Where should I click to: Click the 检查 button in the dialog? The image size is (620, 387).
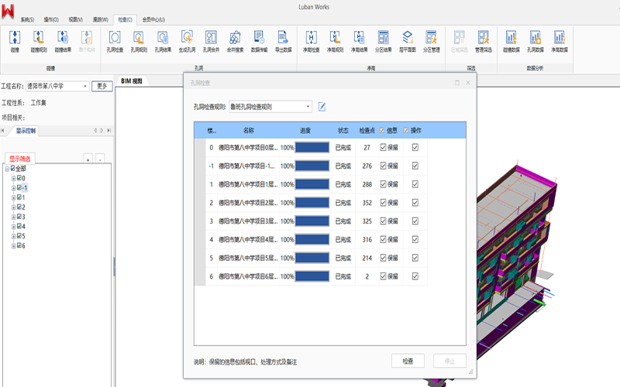pos(408,361)
